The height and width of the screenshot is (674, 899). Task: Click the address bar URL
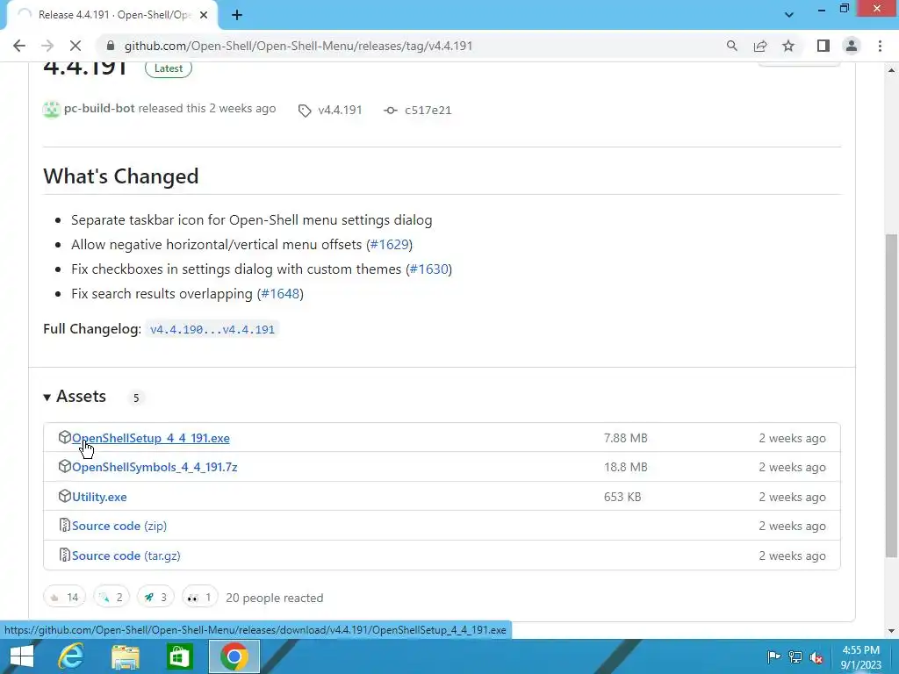click(x=298, y=46)
